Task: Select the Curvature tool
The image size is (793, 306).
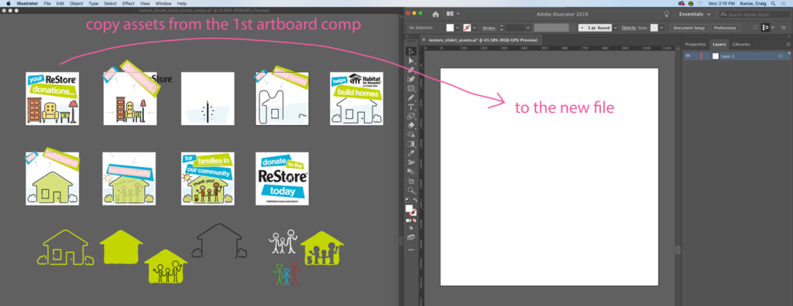Action: [x=411, y=79]
